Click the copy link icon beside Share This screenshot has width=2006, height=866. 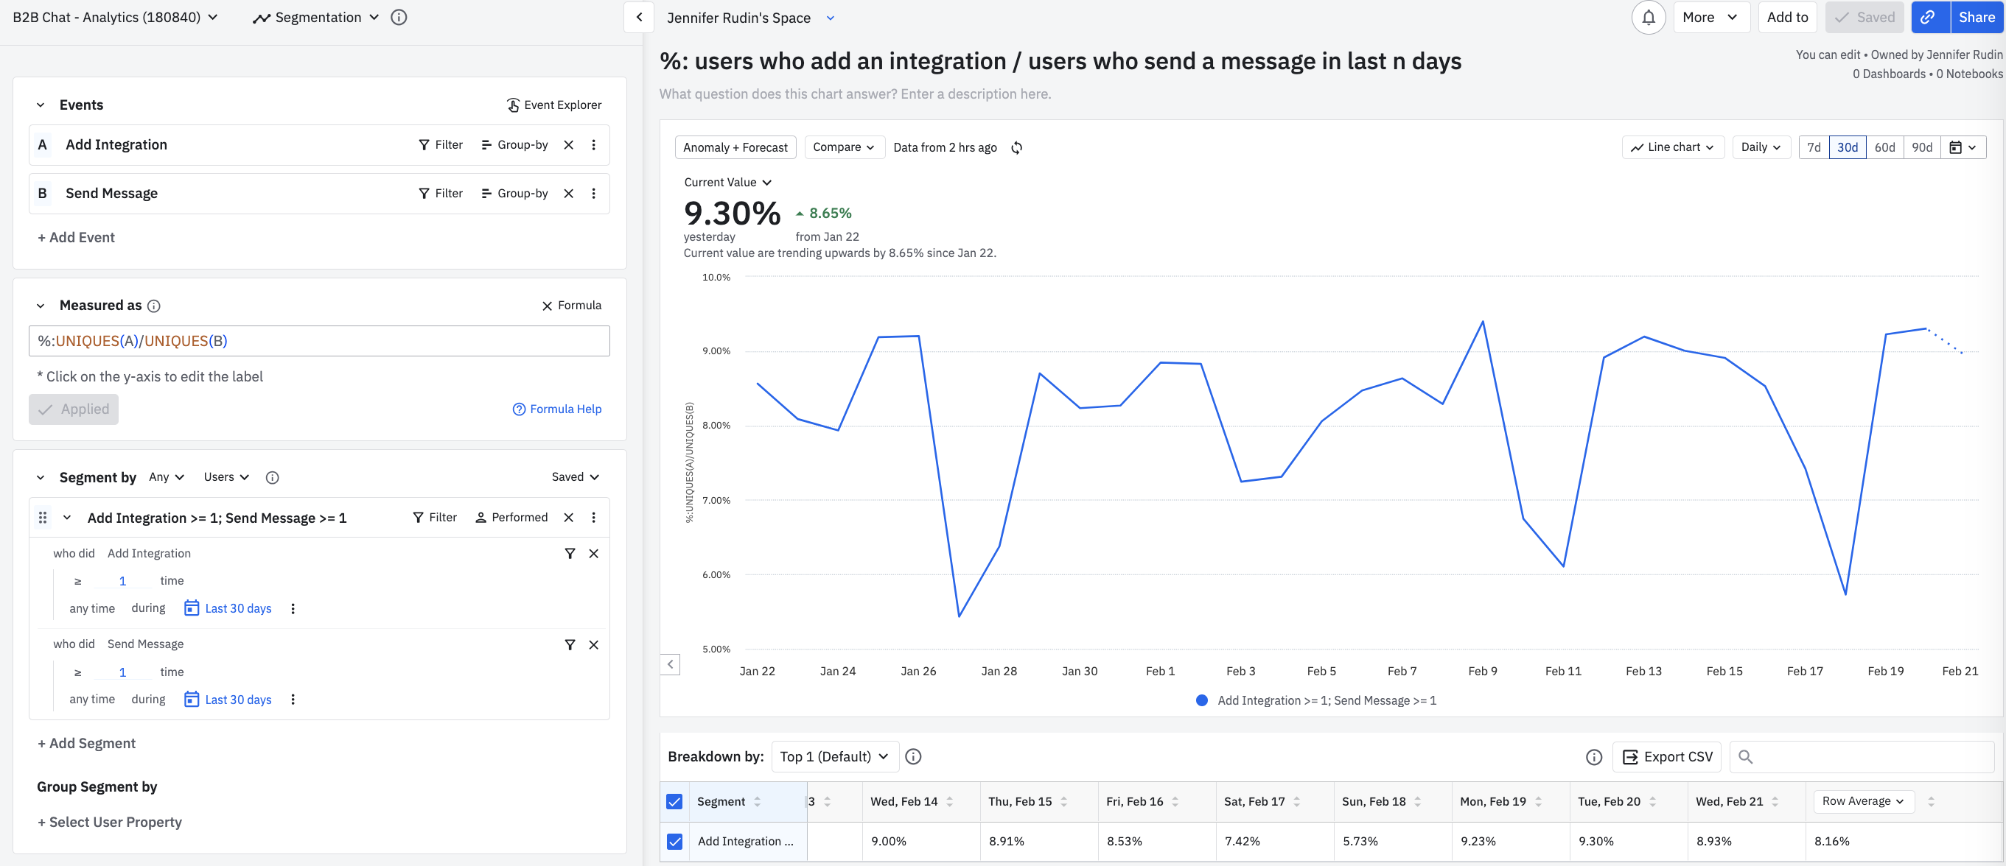tap(1929, 17)
